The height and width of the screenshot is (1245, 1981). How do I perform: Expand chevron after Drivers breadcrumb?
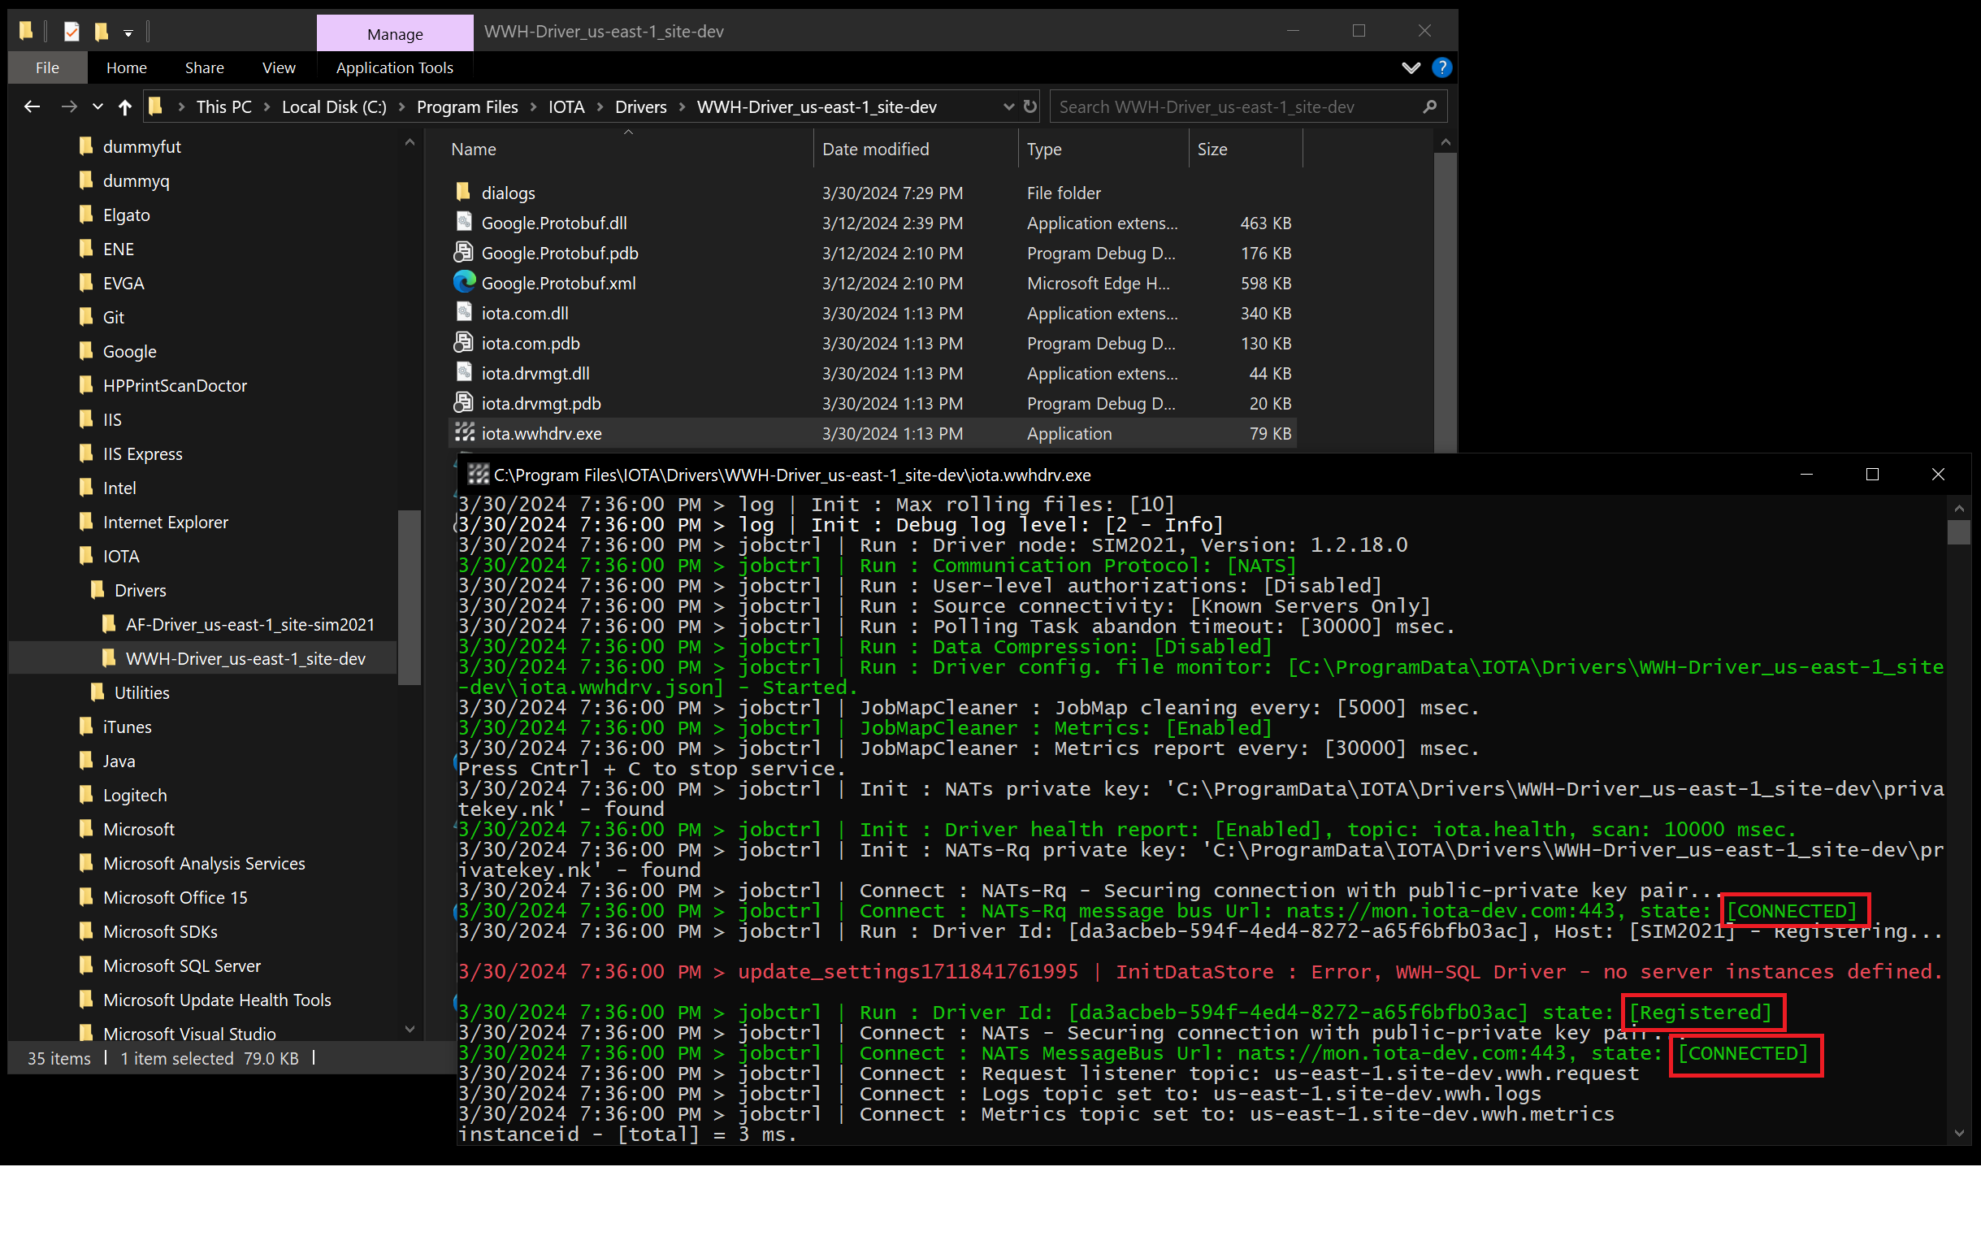[682, 107]
